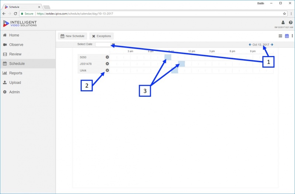Click the 3 am time header
Image resolution: width=295 pixels, height=194 pixels.
click(131, 51)
